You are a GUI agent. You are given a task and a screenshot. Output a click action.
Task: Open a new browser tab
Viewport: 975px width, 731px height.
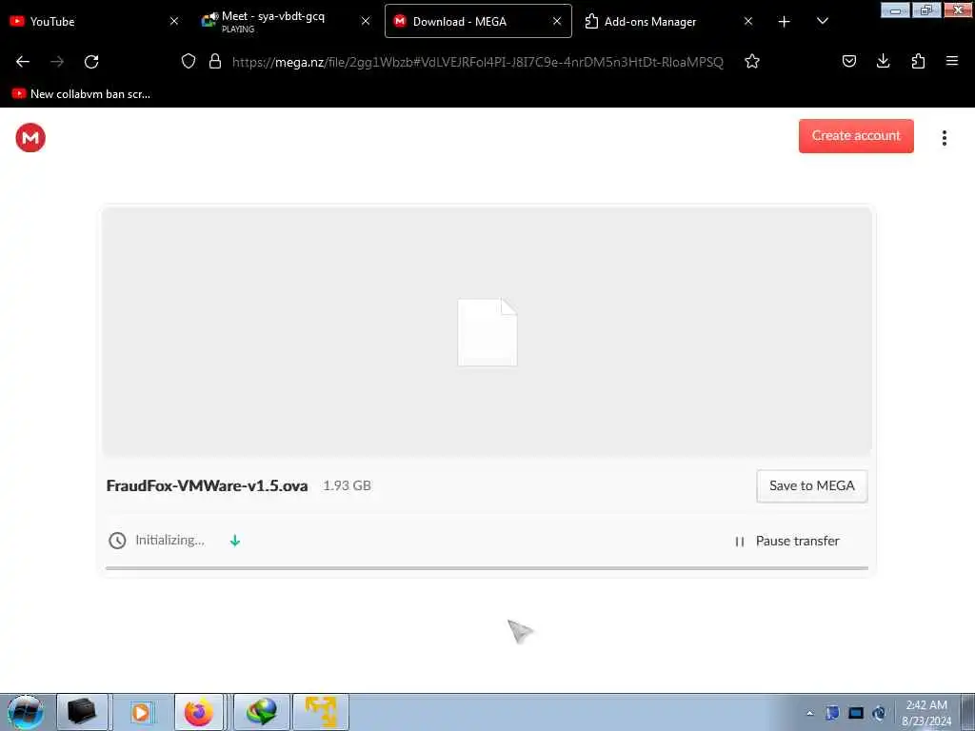[785, 22]
